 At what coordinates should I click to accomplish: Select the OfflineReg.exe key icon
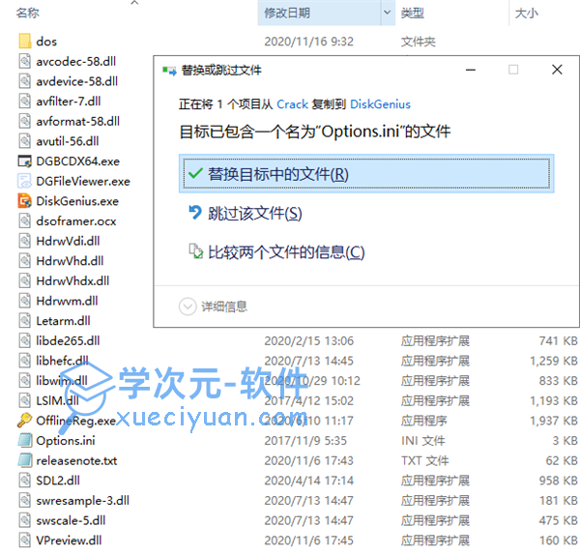tap(25, 421)
